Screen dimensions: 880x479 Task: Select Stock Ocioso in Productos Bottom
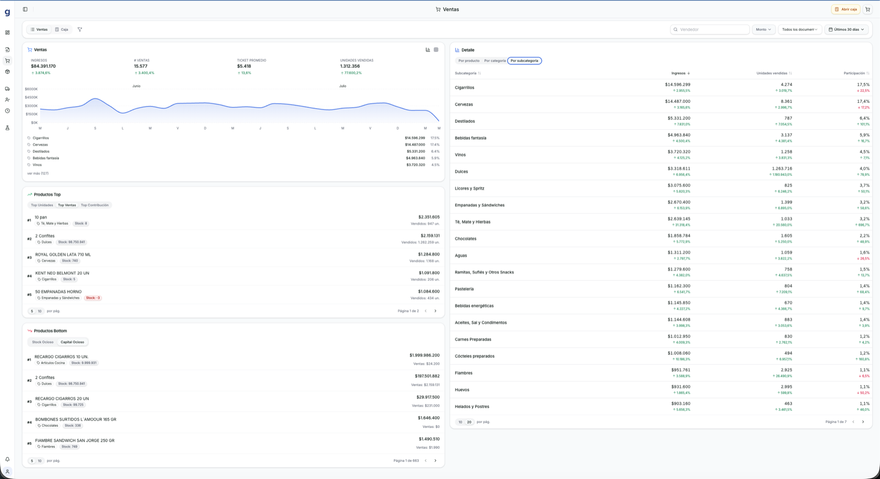click(x=43, y=342)
